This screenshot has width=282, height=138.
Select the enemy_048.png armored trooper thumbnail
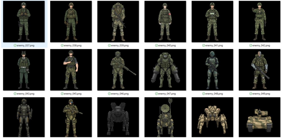tap(212, 70)
